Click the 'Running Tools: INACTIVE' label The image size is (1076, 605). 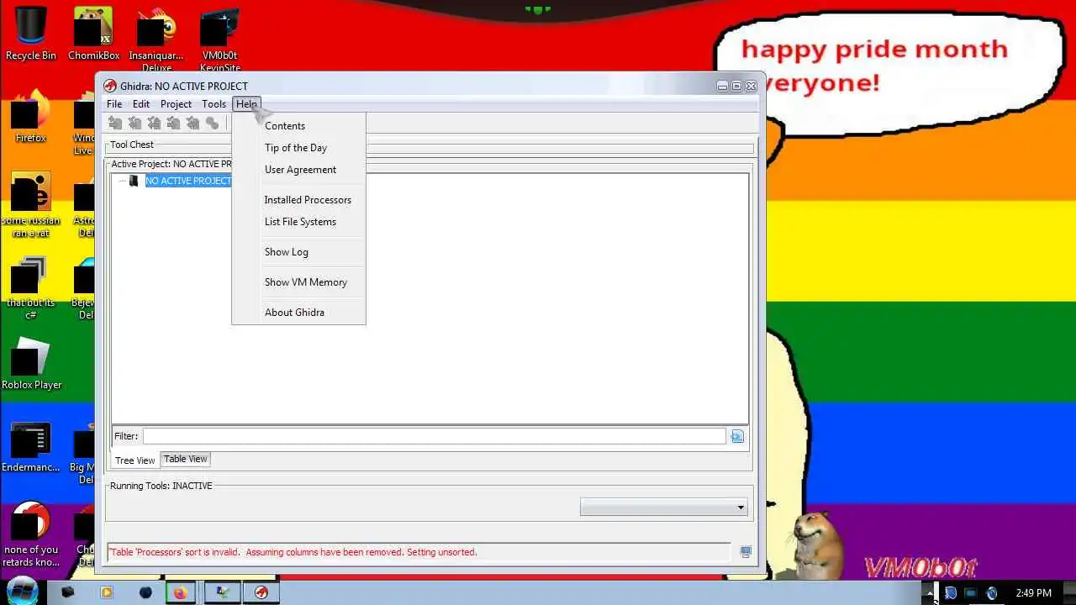[161, 486]
